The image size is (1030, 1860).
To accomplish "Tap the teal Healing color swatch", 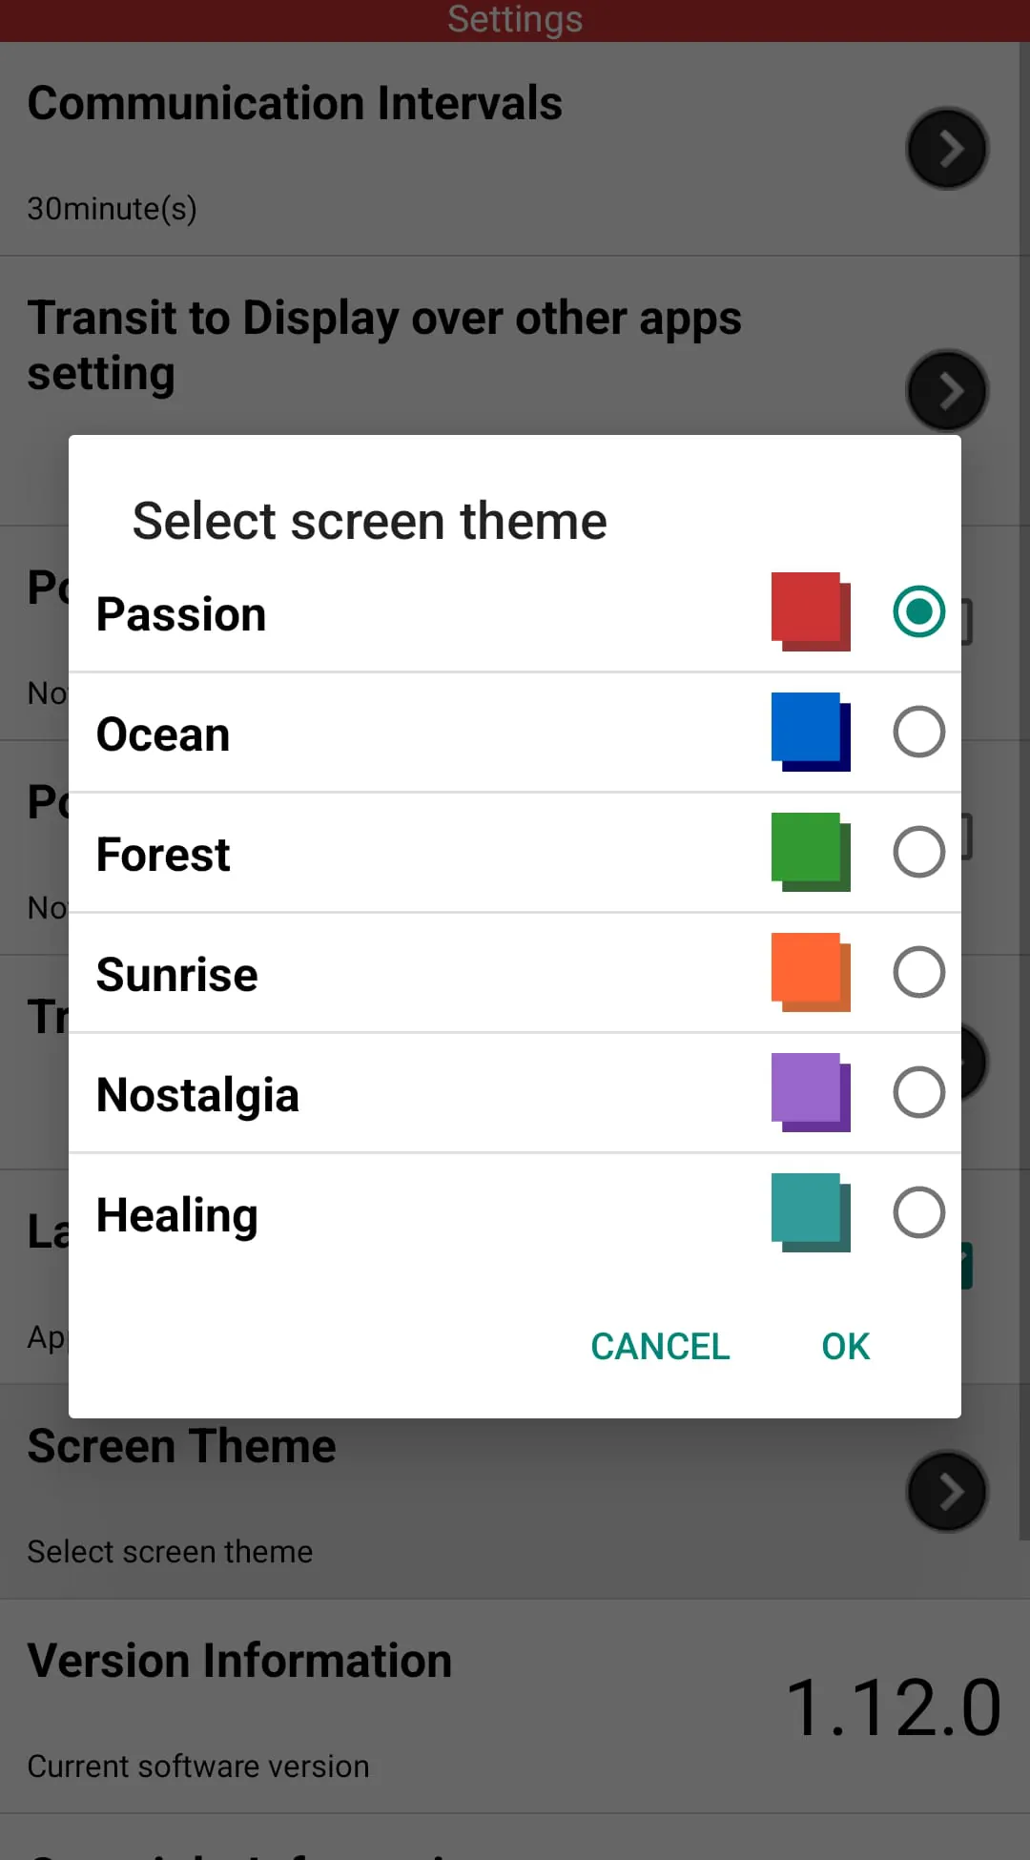I will coord(810,1212).
